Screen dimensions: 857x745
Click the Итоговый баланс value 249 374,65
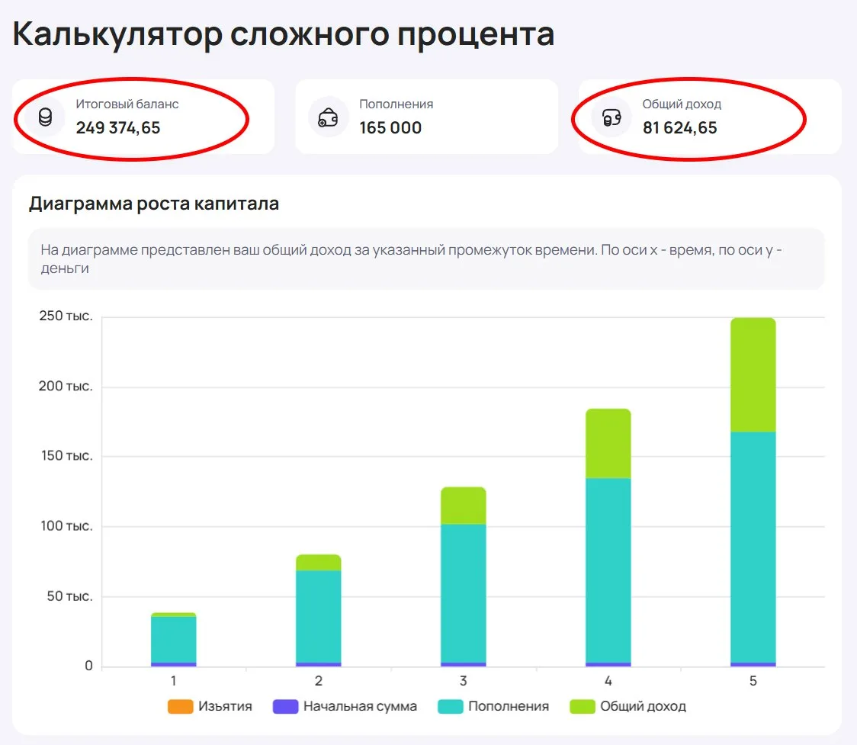pos(118,128)
